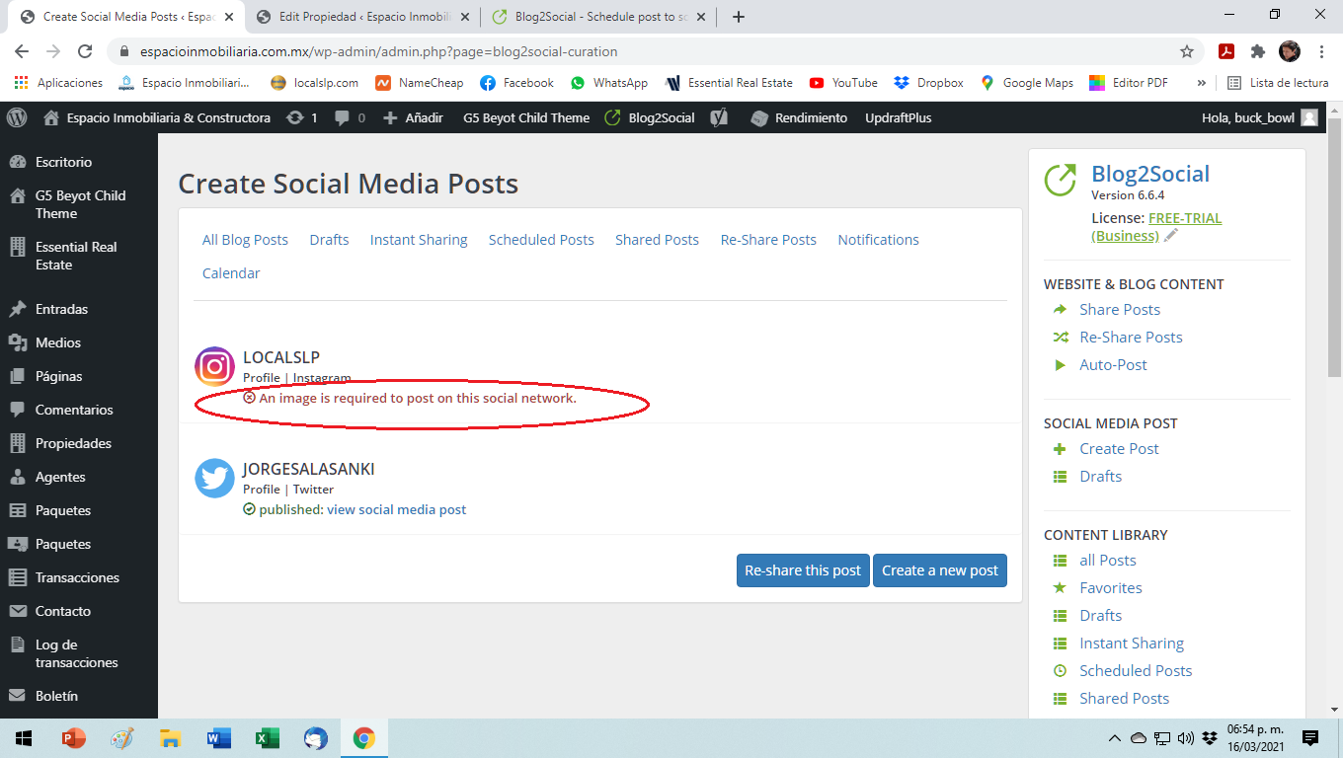This screenshot has width=1343, height=758.
Task: Switch to Edit Propiedad browser tab
Action: coord(363,17)
